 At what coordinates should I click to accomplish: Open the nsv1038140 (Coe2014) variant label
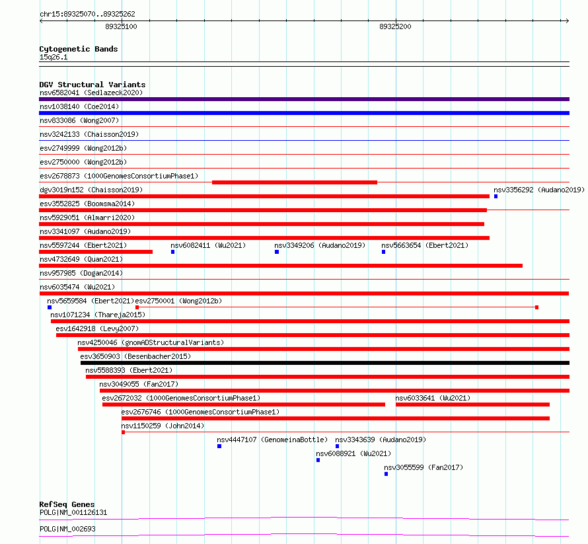tap(79, 106)
